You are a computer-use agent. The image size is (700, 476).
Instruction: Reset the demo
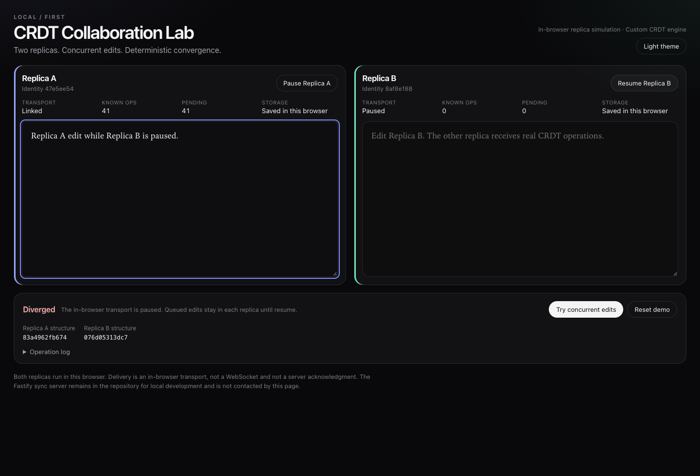[652, 309]
